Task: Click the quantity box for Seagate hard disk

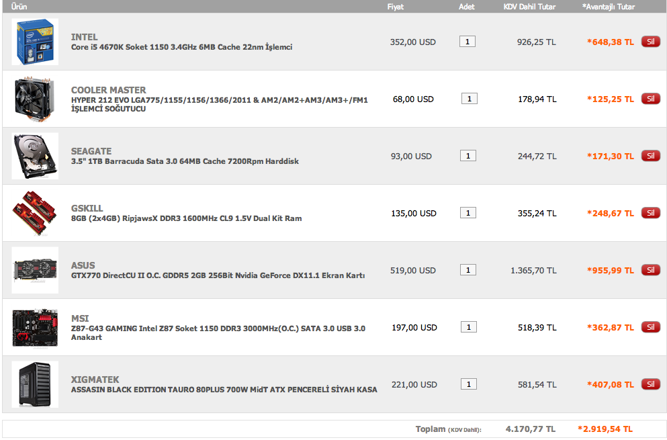Action: pyautogui.click(x=468, y=156)
